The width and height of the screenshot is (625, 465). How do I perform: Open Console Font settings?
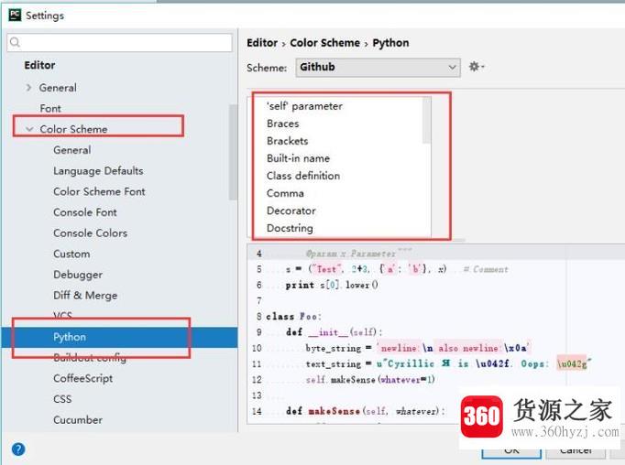click(85, 212)
